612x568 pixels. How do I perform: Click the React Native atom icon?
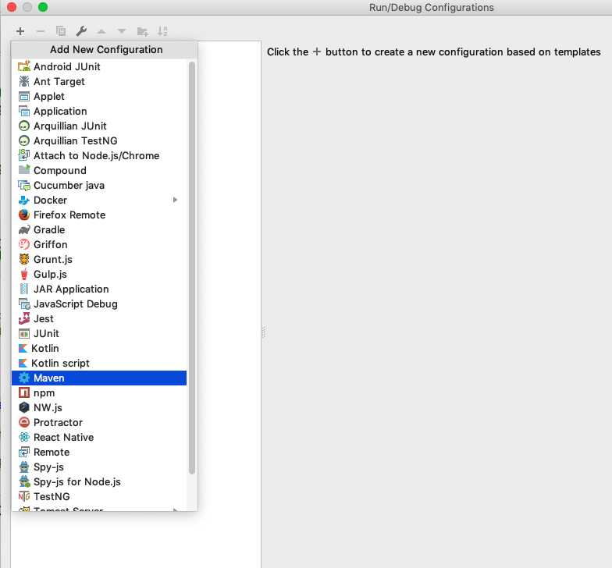(x=24, y=437)
